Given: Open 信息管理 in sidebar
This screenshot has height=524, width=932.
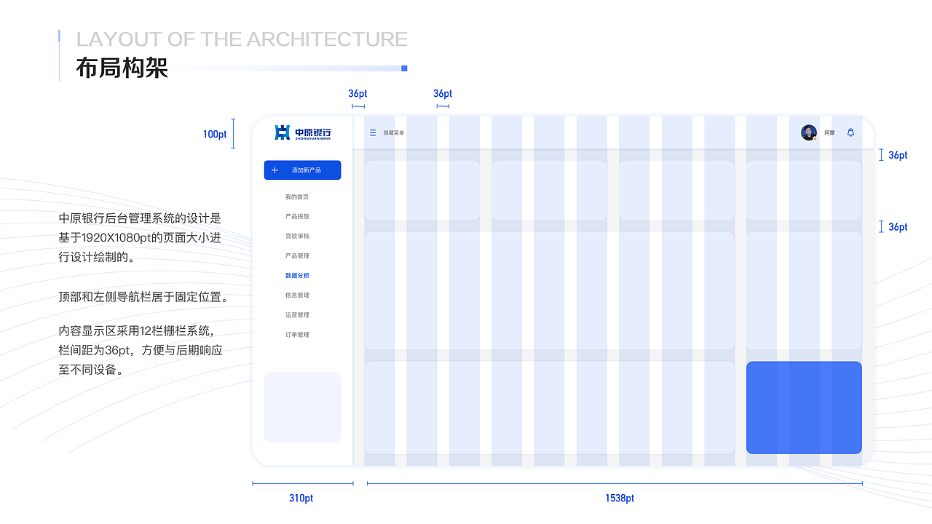Looking at the screenshot, I should point(297,295).
